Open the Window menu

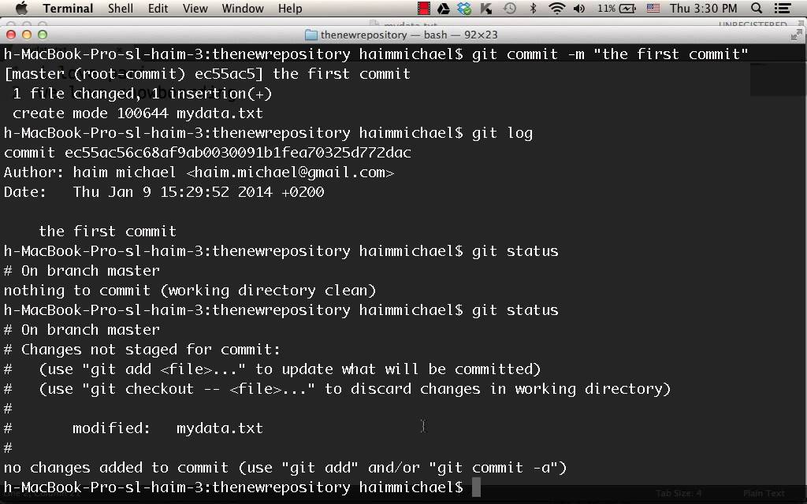point(243,8)
